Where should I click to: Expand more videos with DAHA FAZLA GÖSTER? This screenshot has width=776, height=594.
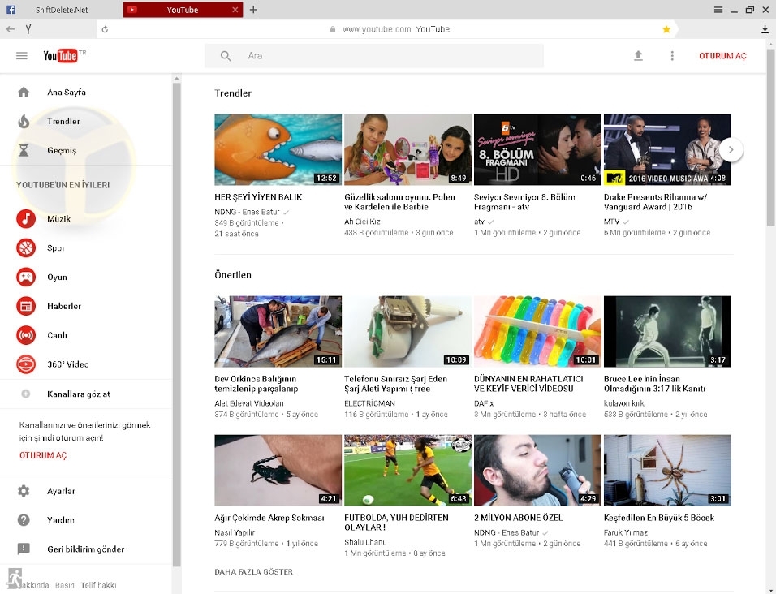(253, 572)
